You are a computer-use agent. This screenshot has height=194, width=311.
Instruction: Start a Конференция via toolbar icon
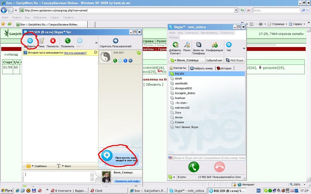(x=214, y=45)
